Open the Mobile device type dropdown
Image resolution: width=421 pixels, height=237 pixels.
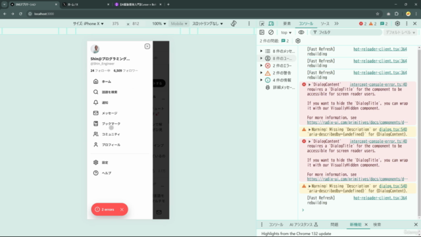179,24
